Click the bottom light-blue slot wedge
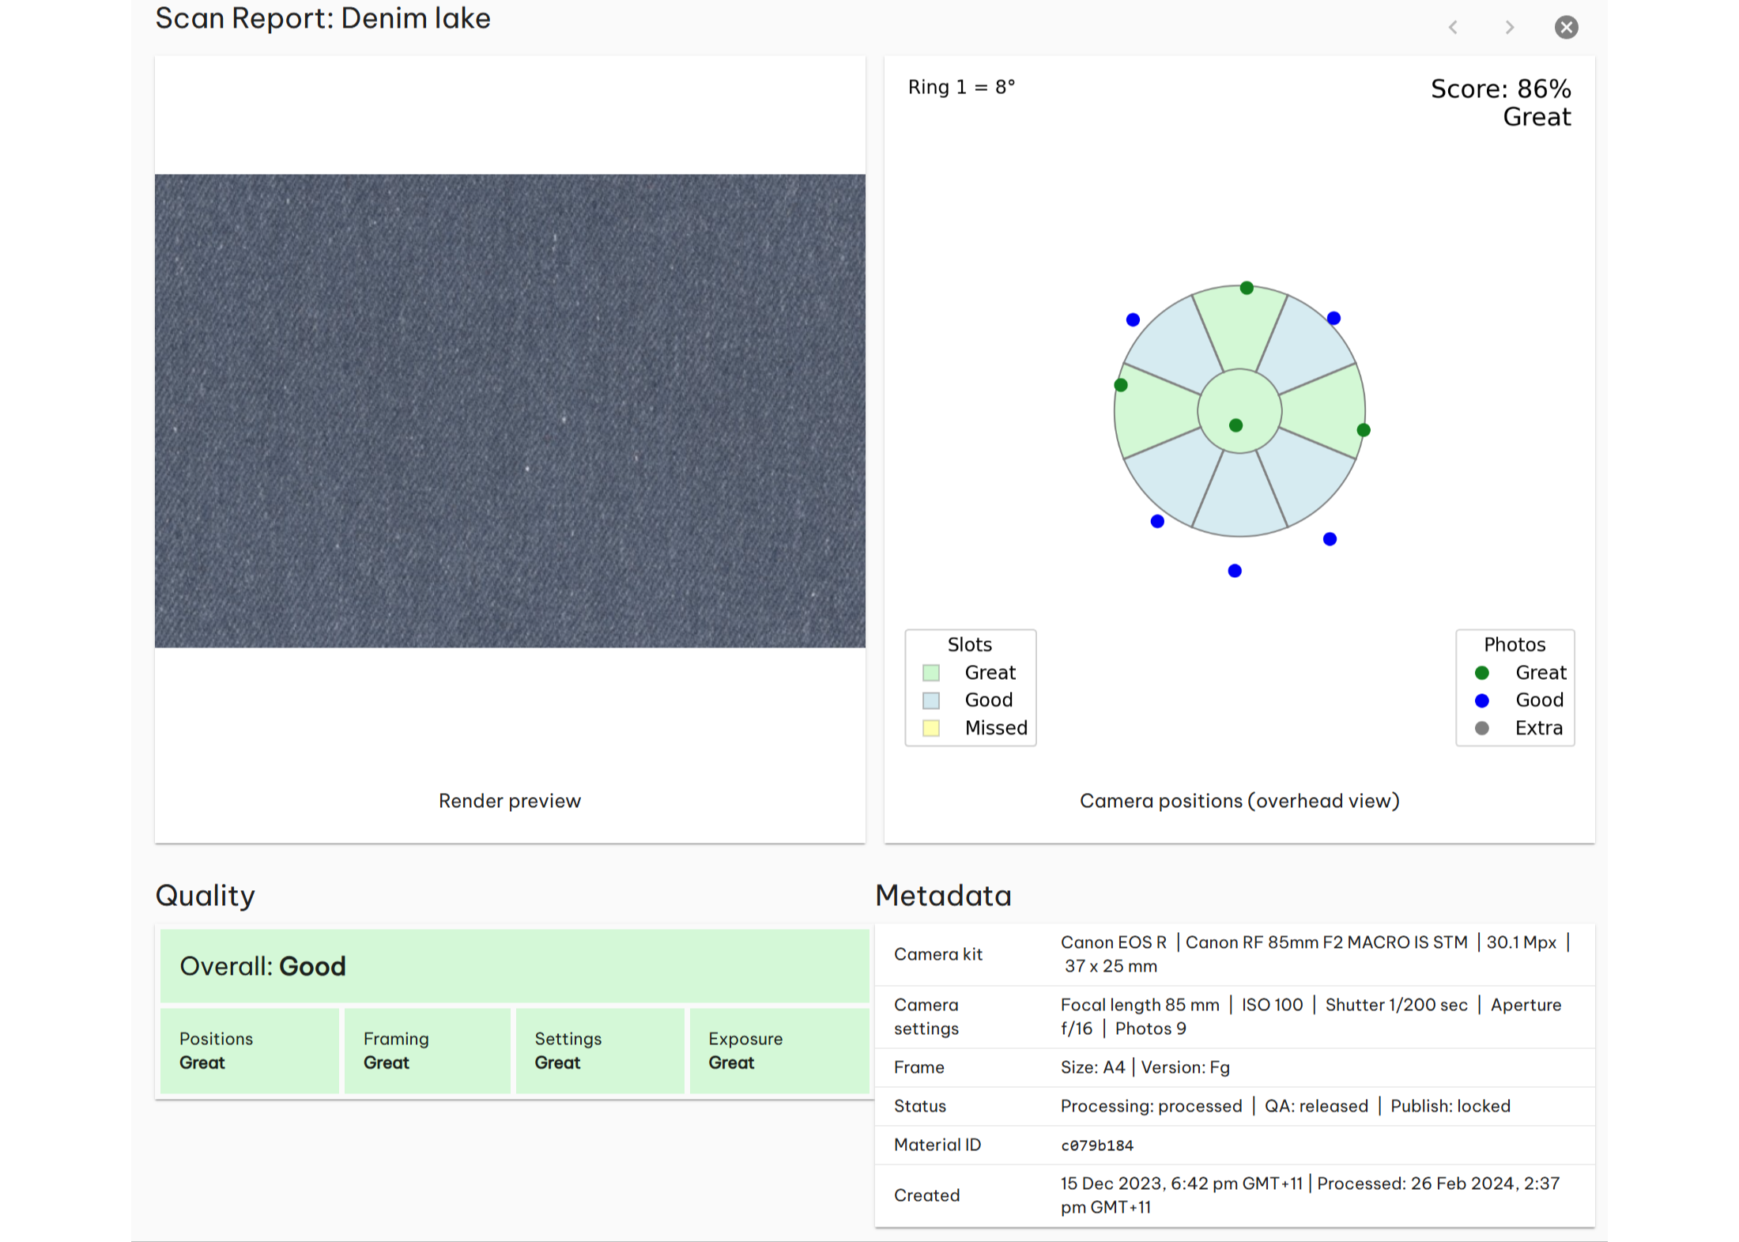The height and width of the screenshot is (1242, 1739). [1239, 496]
